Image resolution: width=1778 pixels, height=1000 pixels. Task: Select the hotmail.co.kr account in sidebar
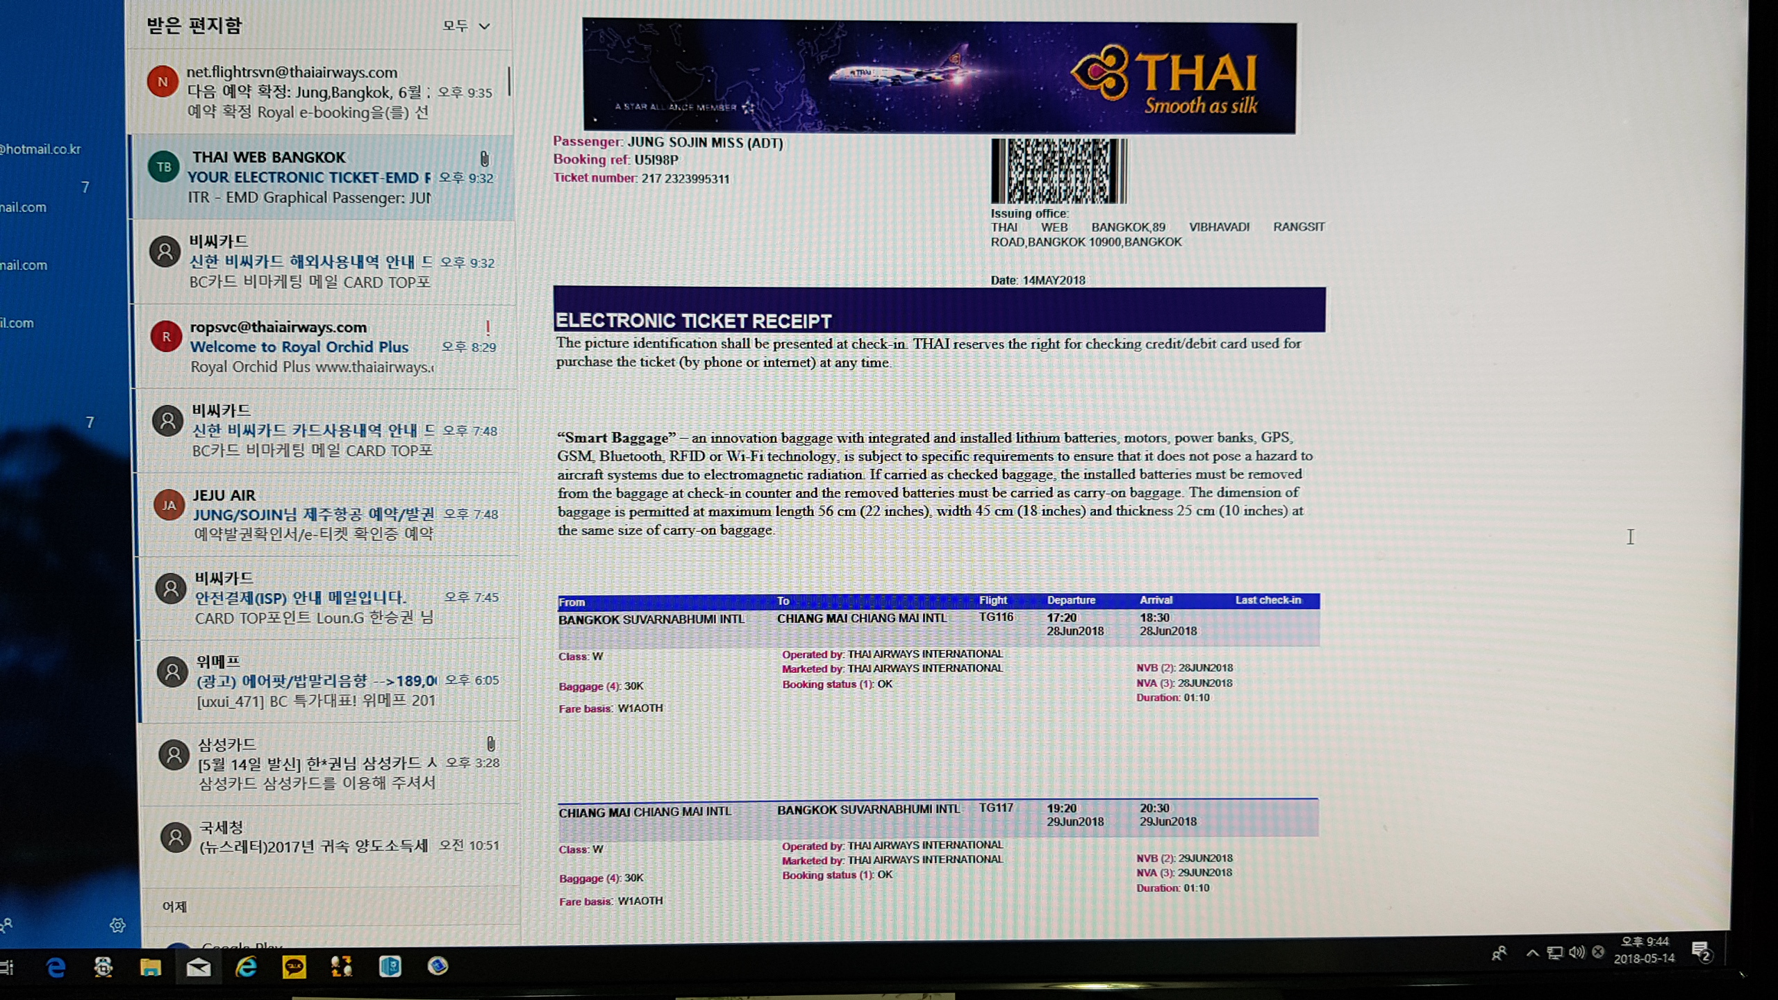tap(41, 149)
